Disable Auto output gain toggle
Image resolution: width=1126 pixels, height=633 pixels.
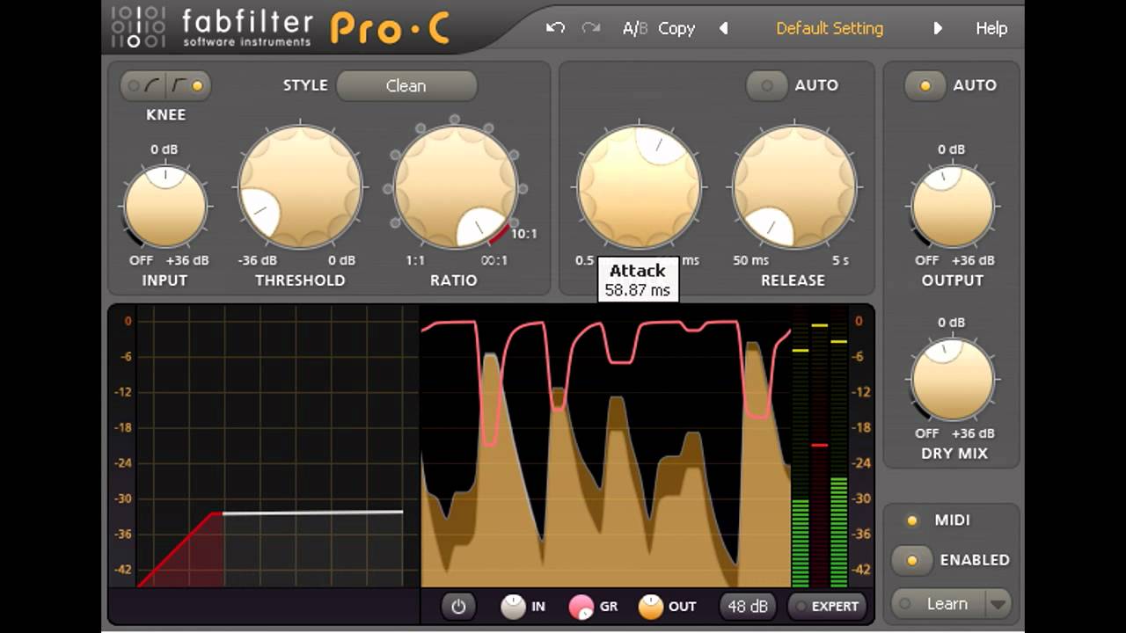coord(925,85)
